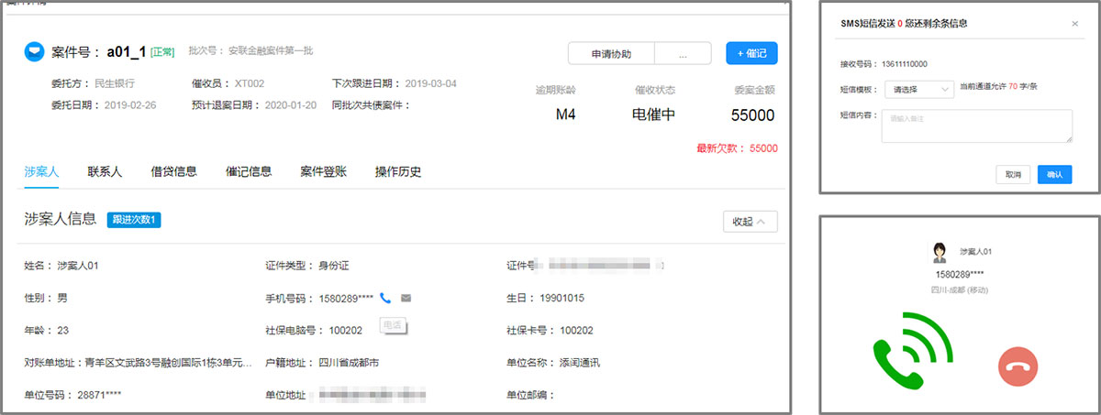
Task: Click collector ID XT002
Action: 250,83
